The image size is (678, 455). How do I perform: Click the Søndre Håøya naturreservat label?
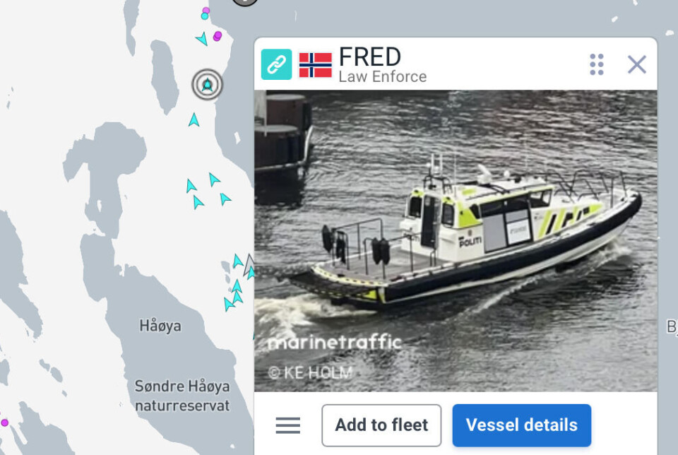182,396
